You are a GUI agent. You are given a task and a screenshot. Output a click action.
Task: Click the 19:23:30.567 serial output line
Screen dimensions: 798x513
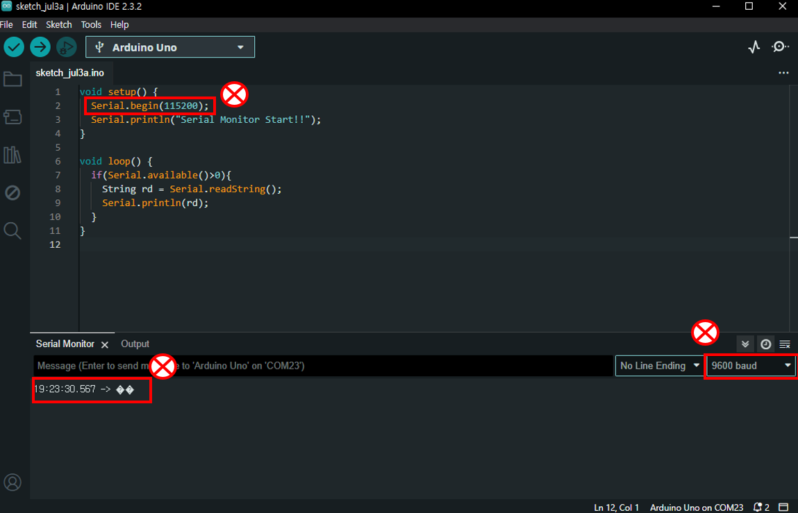coord(84,390)
